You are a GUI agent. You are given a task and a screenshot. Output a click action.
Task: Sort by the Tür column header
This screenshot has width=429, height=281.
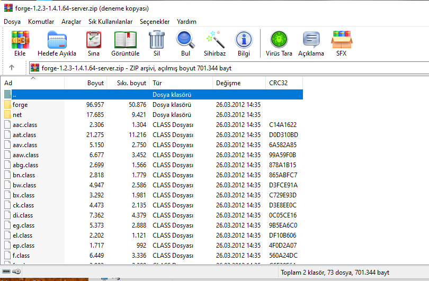[x=181, y=83]
